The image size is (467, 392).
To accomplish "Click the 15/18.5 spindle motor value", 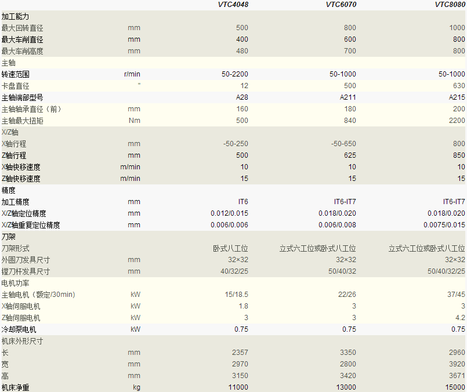I will point(237,295).
